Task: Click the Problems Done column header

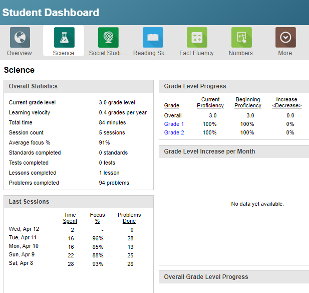Action: pos(129,218)
